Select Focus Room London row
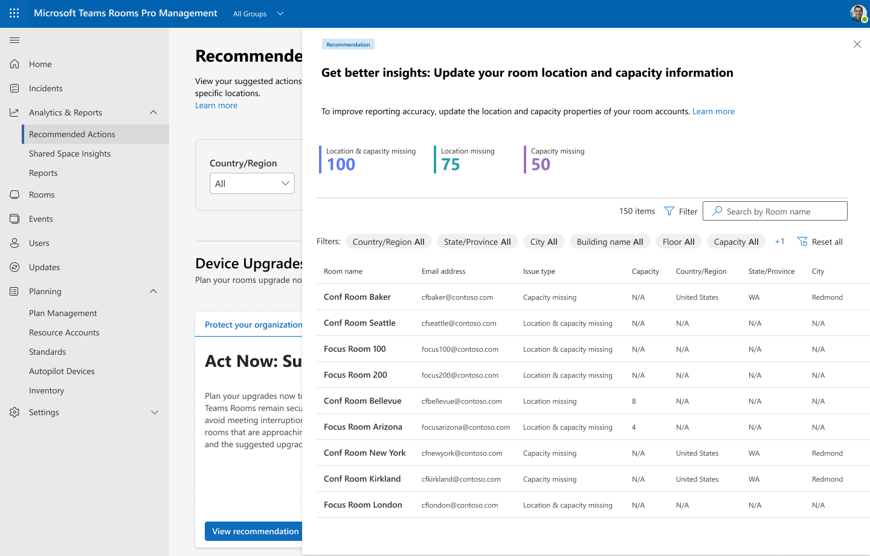The image size is (870, 556). [x=593, y=505]
